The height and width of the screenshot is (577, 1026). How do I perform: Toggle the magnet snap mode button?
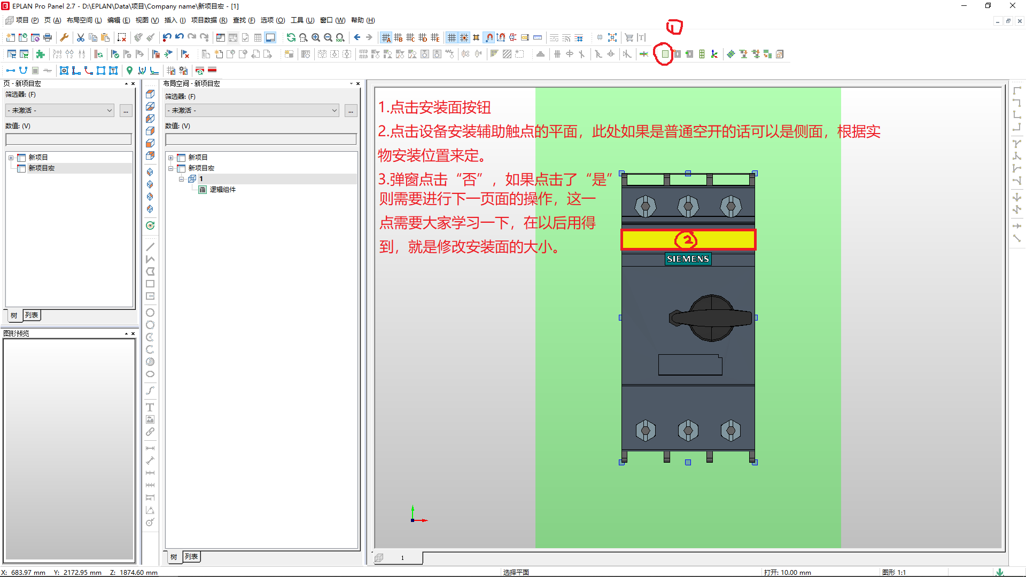(x=489, y=37)
